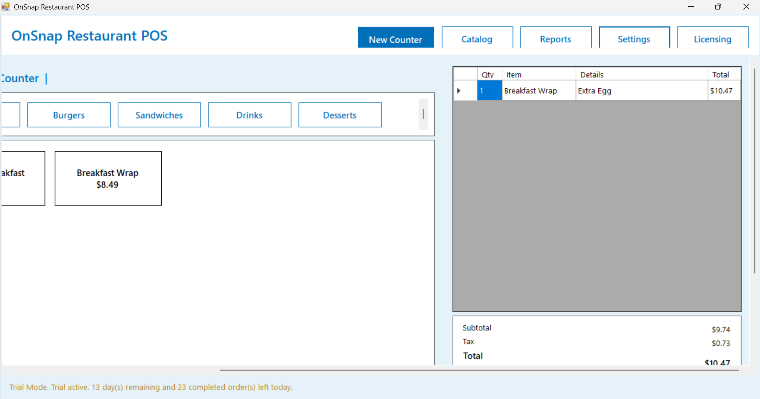
Task: Click the partially visible breakfast item tile
Action: pyautogui.click(x=22, y=179)
